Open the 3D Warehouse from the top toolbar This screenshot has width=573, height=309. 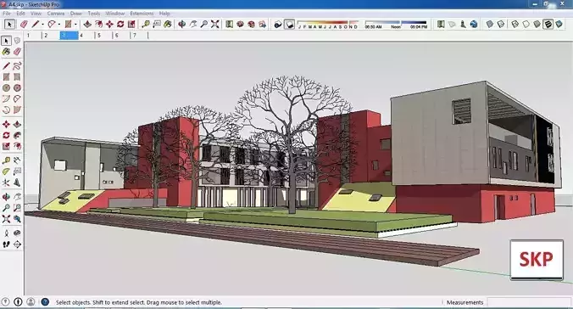[x=240, y=24]
